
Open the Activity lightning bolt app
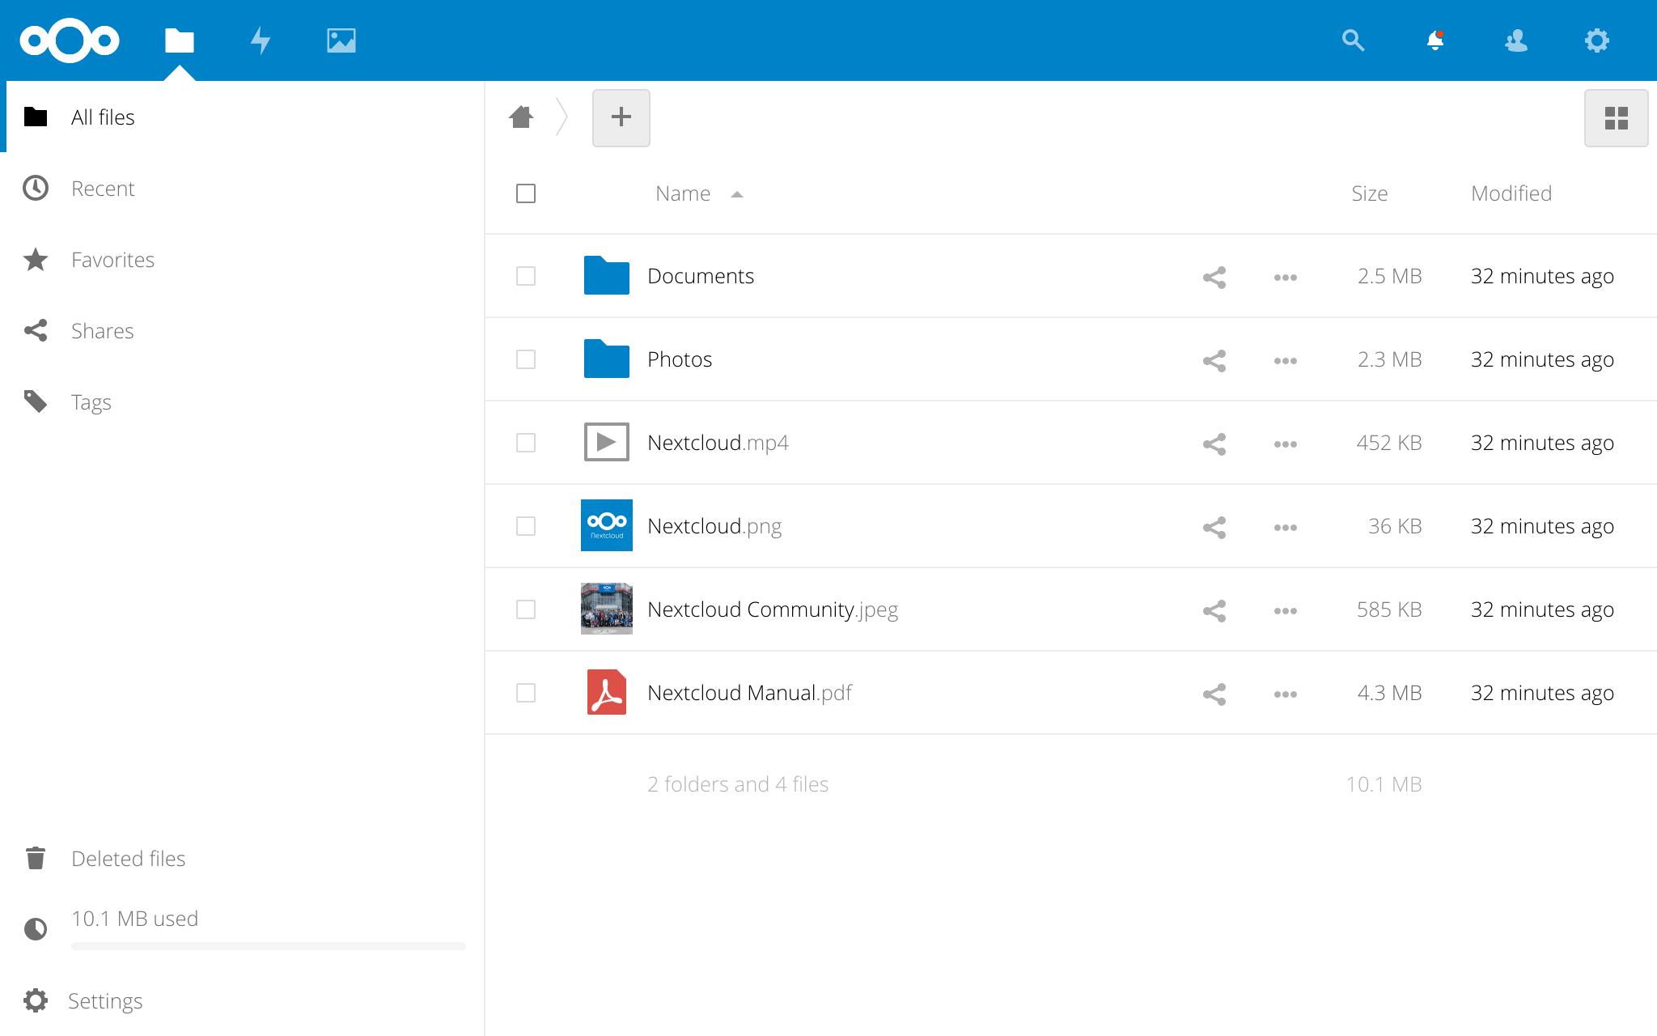click(x=260, y=40)
